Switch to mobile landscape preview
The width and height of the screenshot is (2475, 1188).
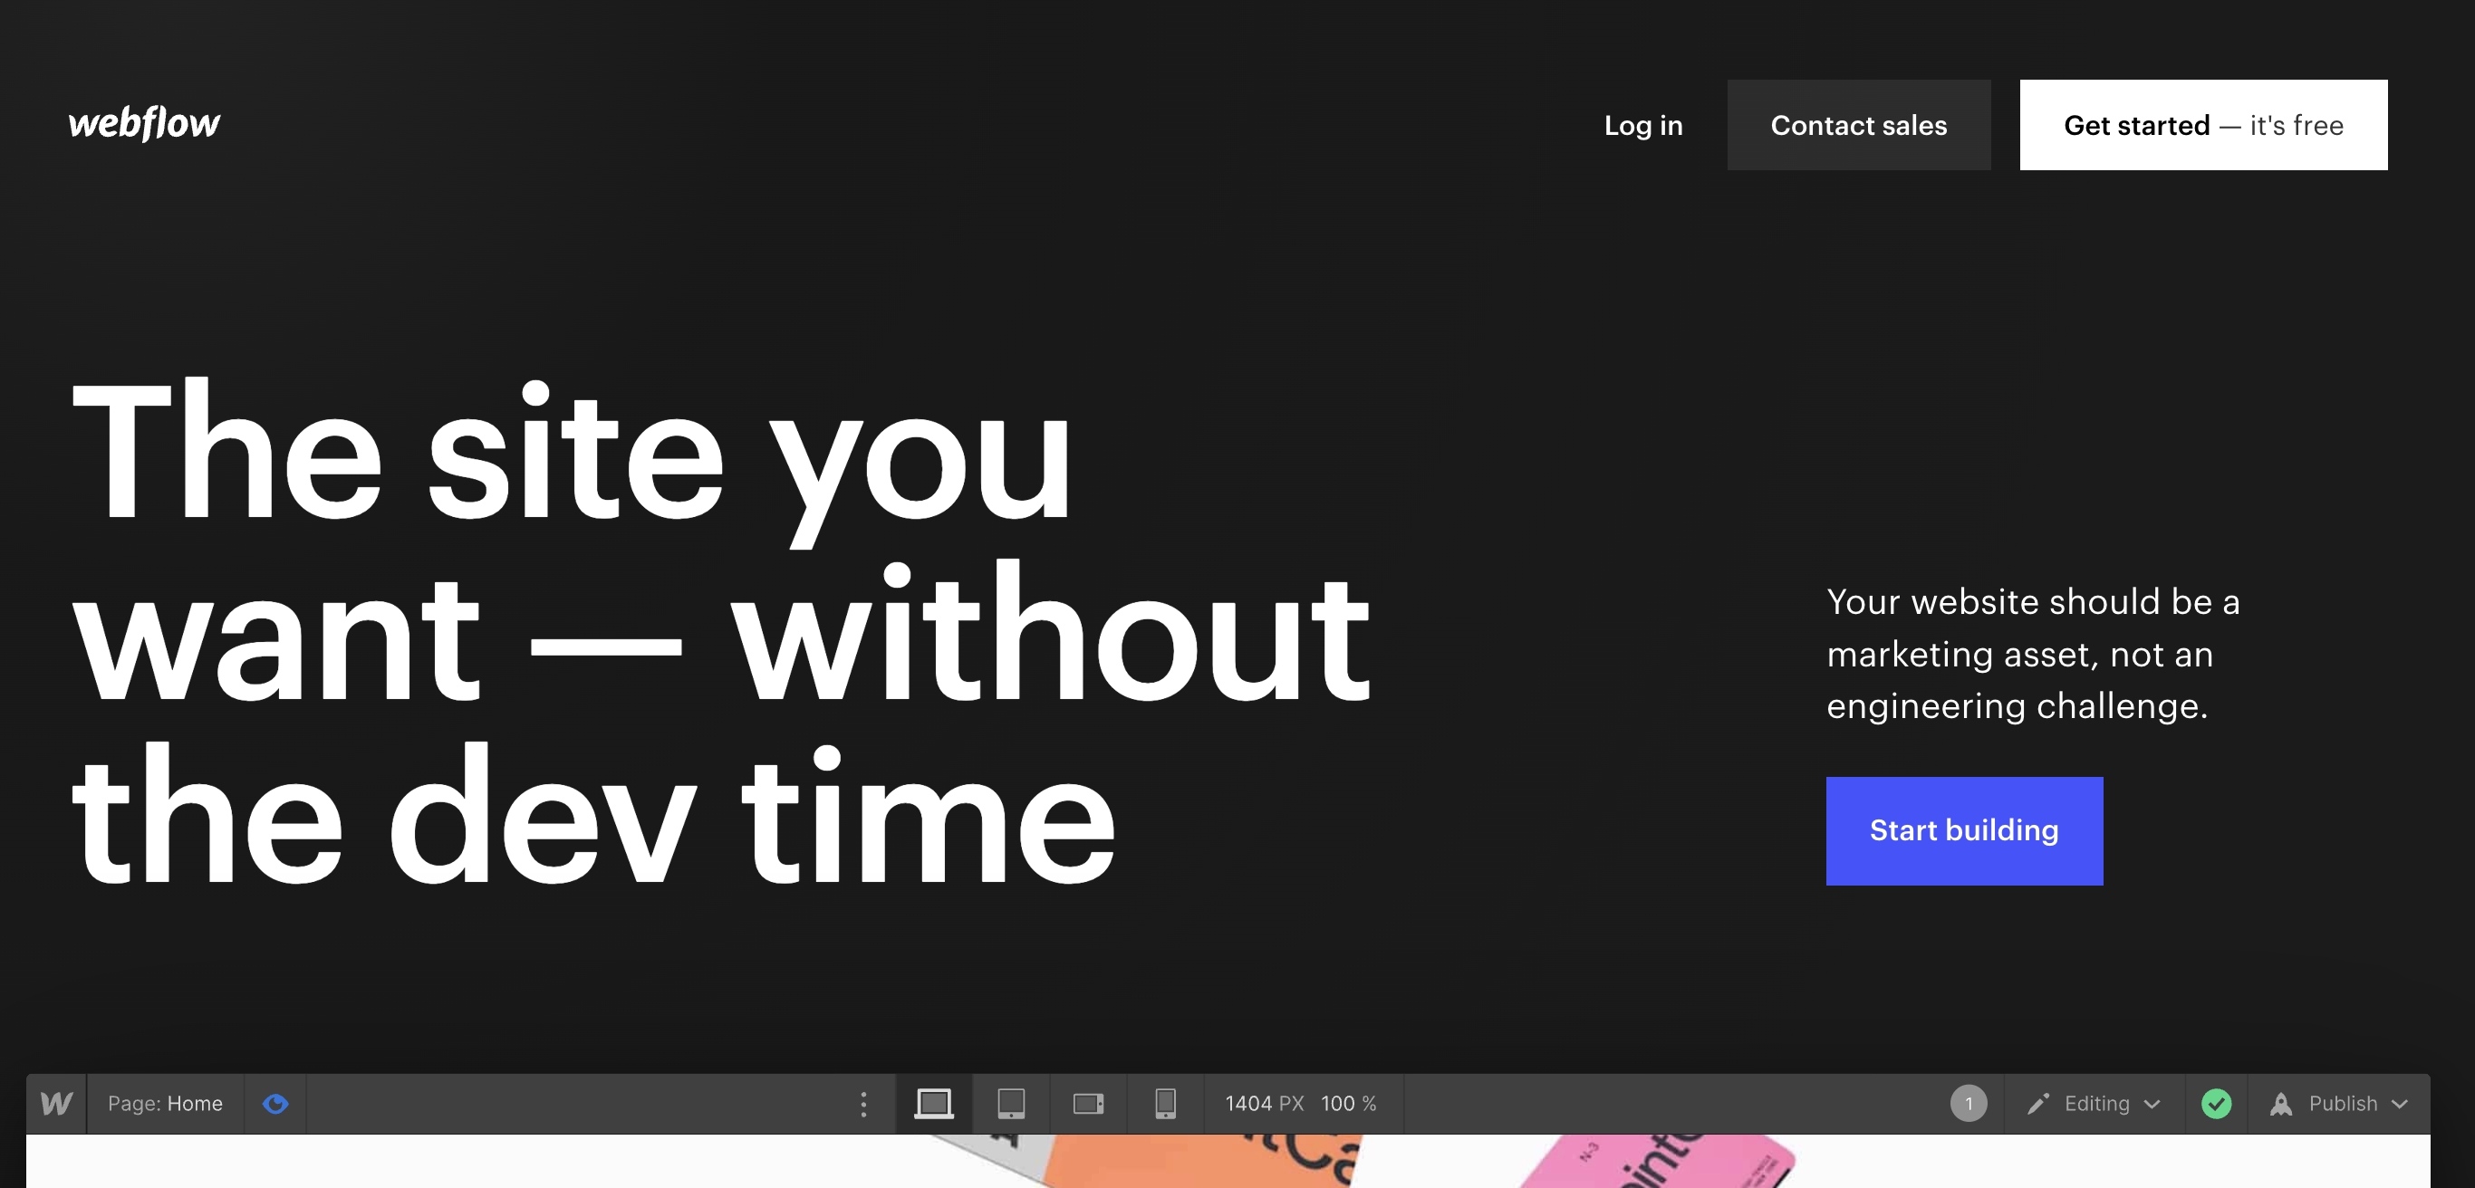(1089, 1104)
